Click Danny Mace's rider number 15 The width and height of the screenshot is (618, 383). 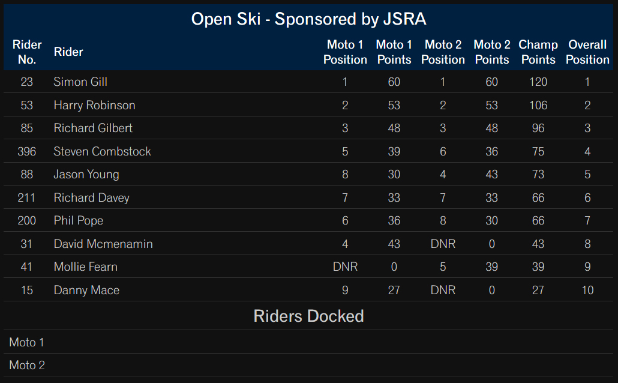26,290
